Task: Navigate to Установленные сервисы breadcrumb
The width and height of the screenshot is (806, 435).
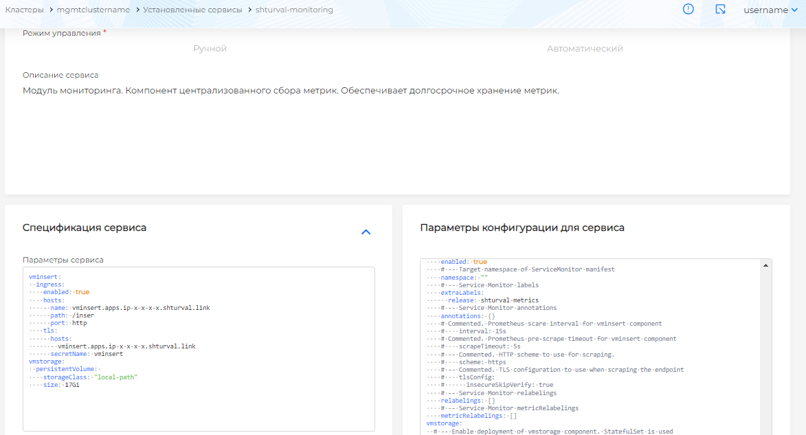Action: point(192,10)
